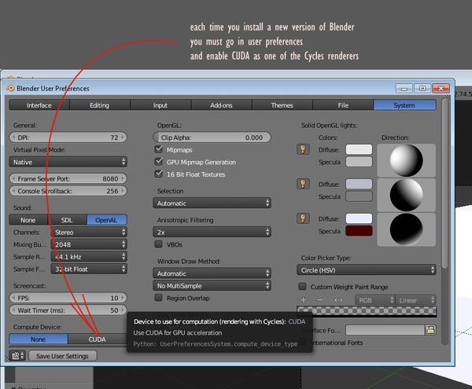Remove color stop with minus icon
Viewport: 472px width, 389px height.
click(319, 299)
